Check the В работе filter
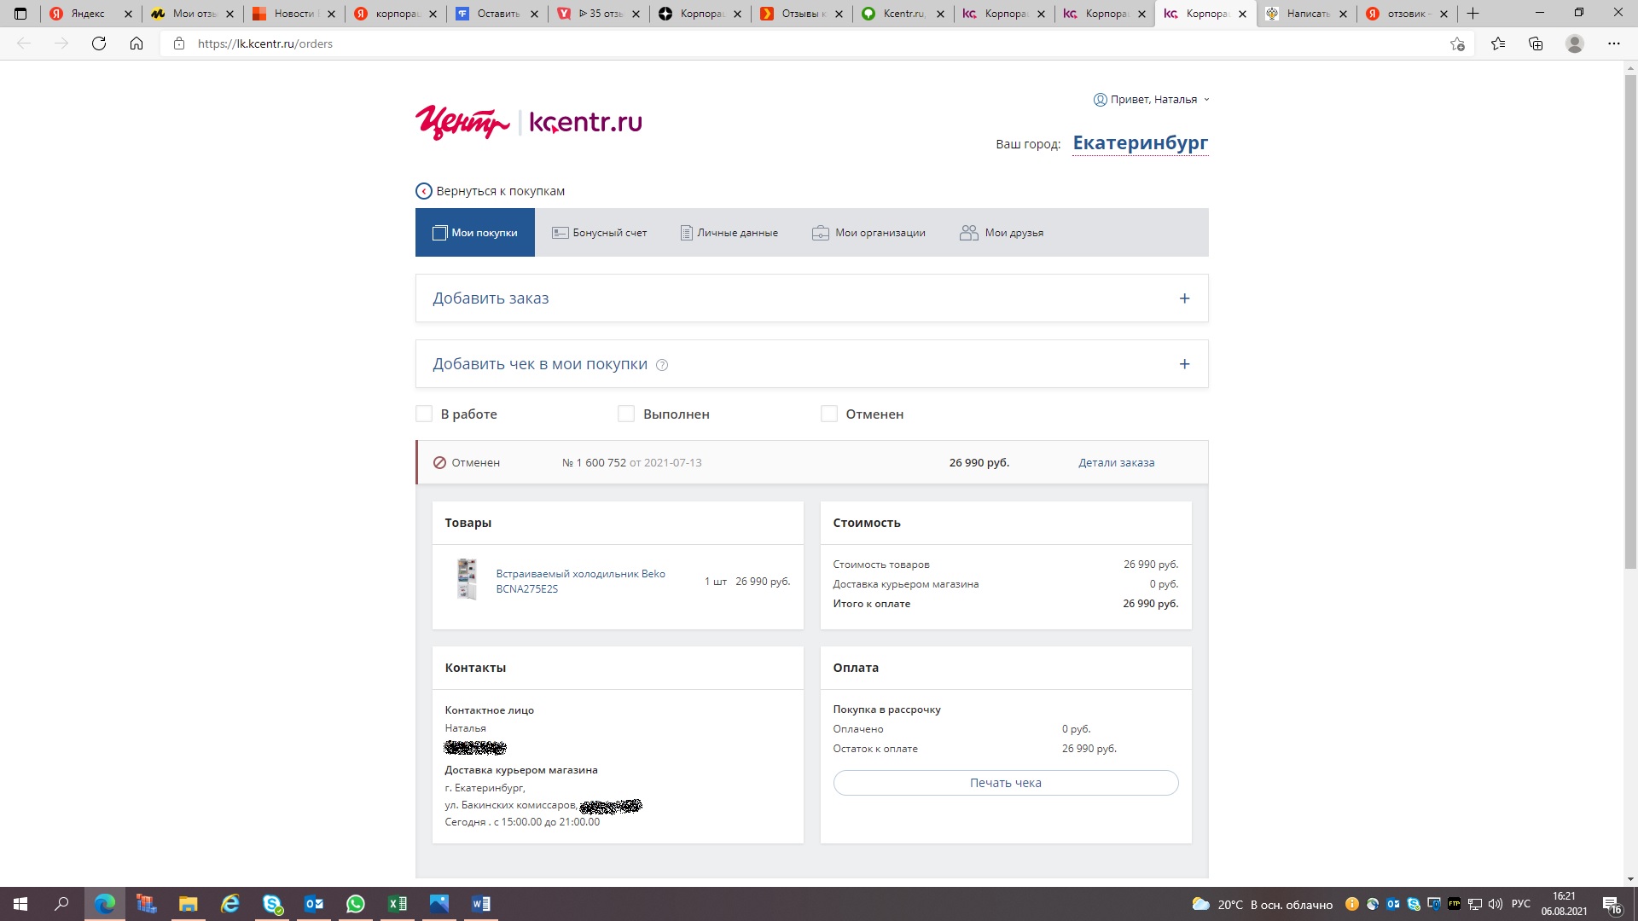This screenshot has height=921, width=1638. (424, 414)
